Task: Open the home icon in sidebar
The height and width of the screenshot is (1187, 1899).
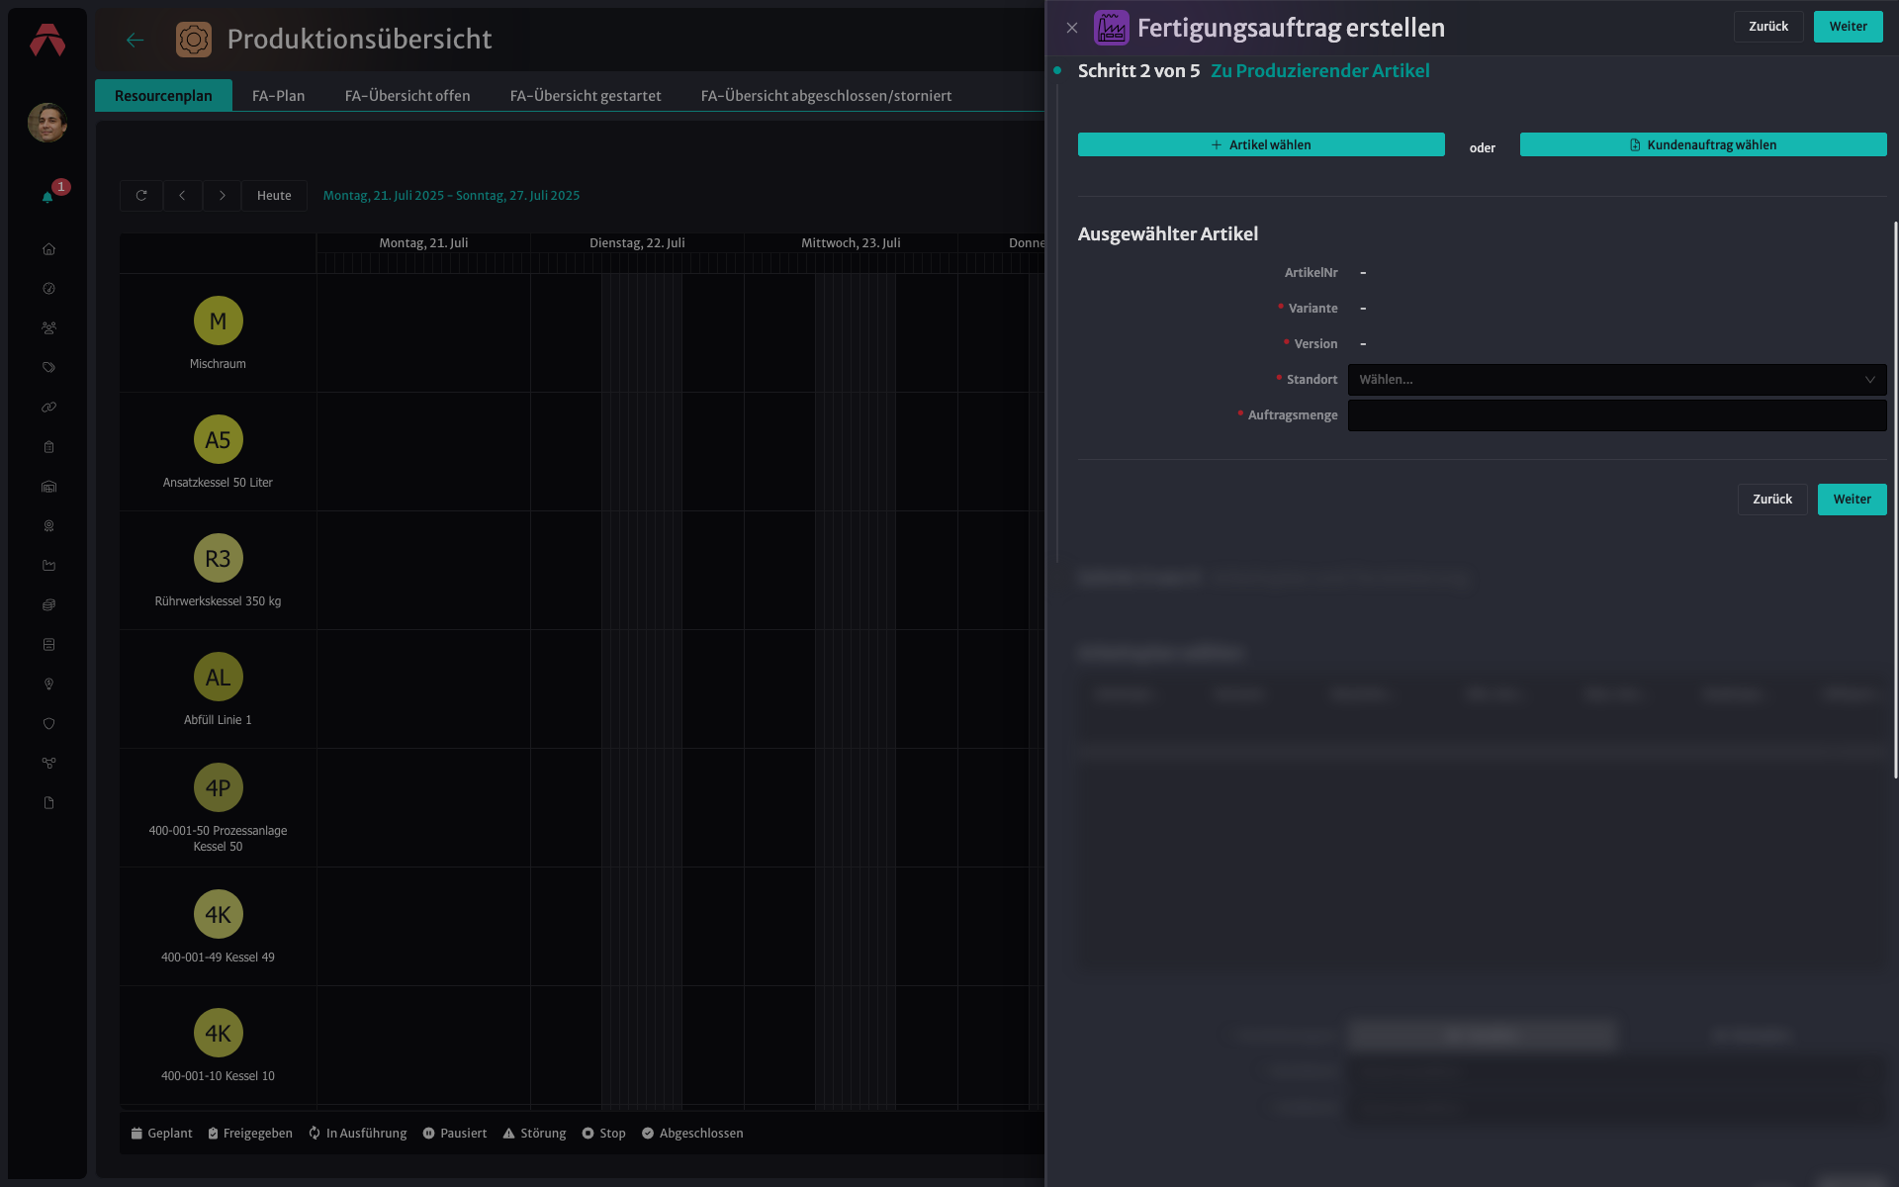Action: tap(48, 249)
